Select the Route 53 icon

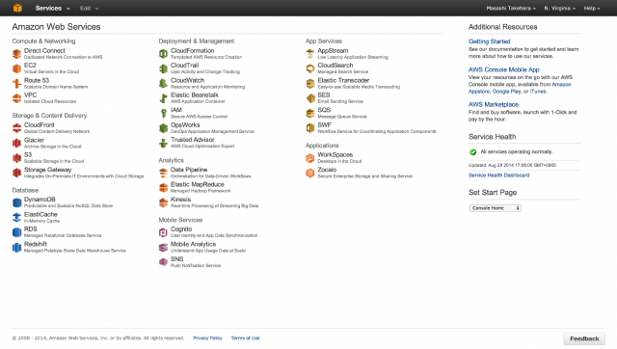16,84
